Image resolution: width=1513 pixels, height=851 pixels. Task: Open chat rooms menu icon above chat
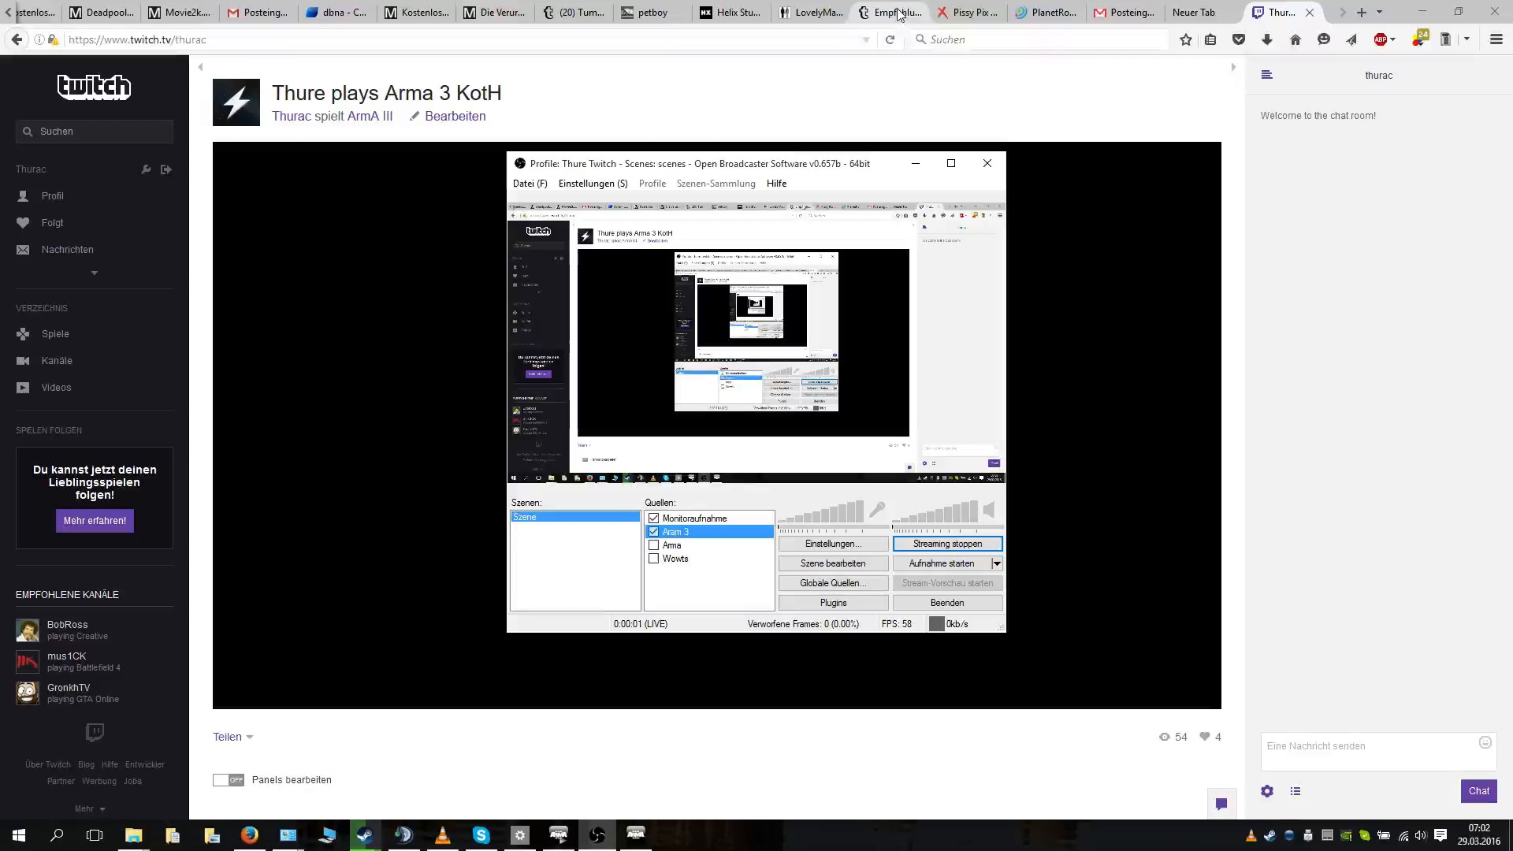1266,75
